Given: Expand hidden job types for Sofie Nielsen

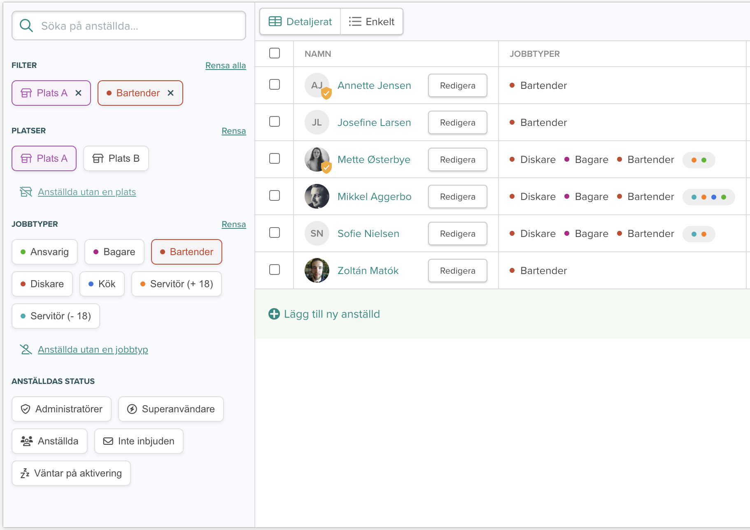Looking at the screenshot, I should [x=699, y=234].
